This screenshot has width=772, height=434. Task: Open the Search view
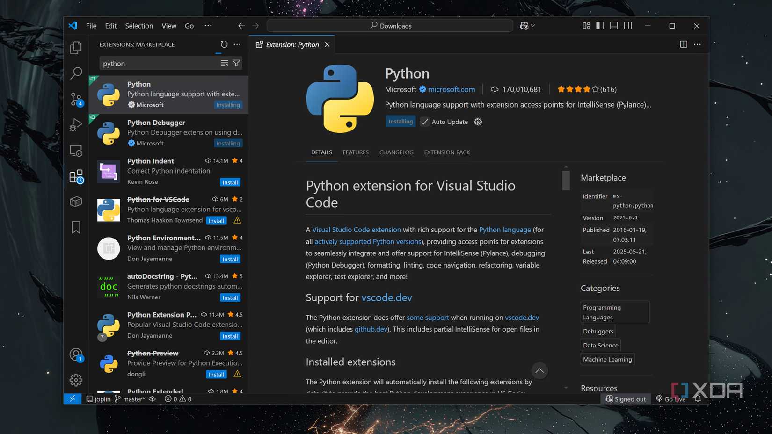[76, 73]
